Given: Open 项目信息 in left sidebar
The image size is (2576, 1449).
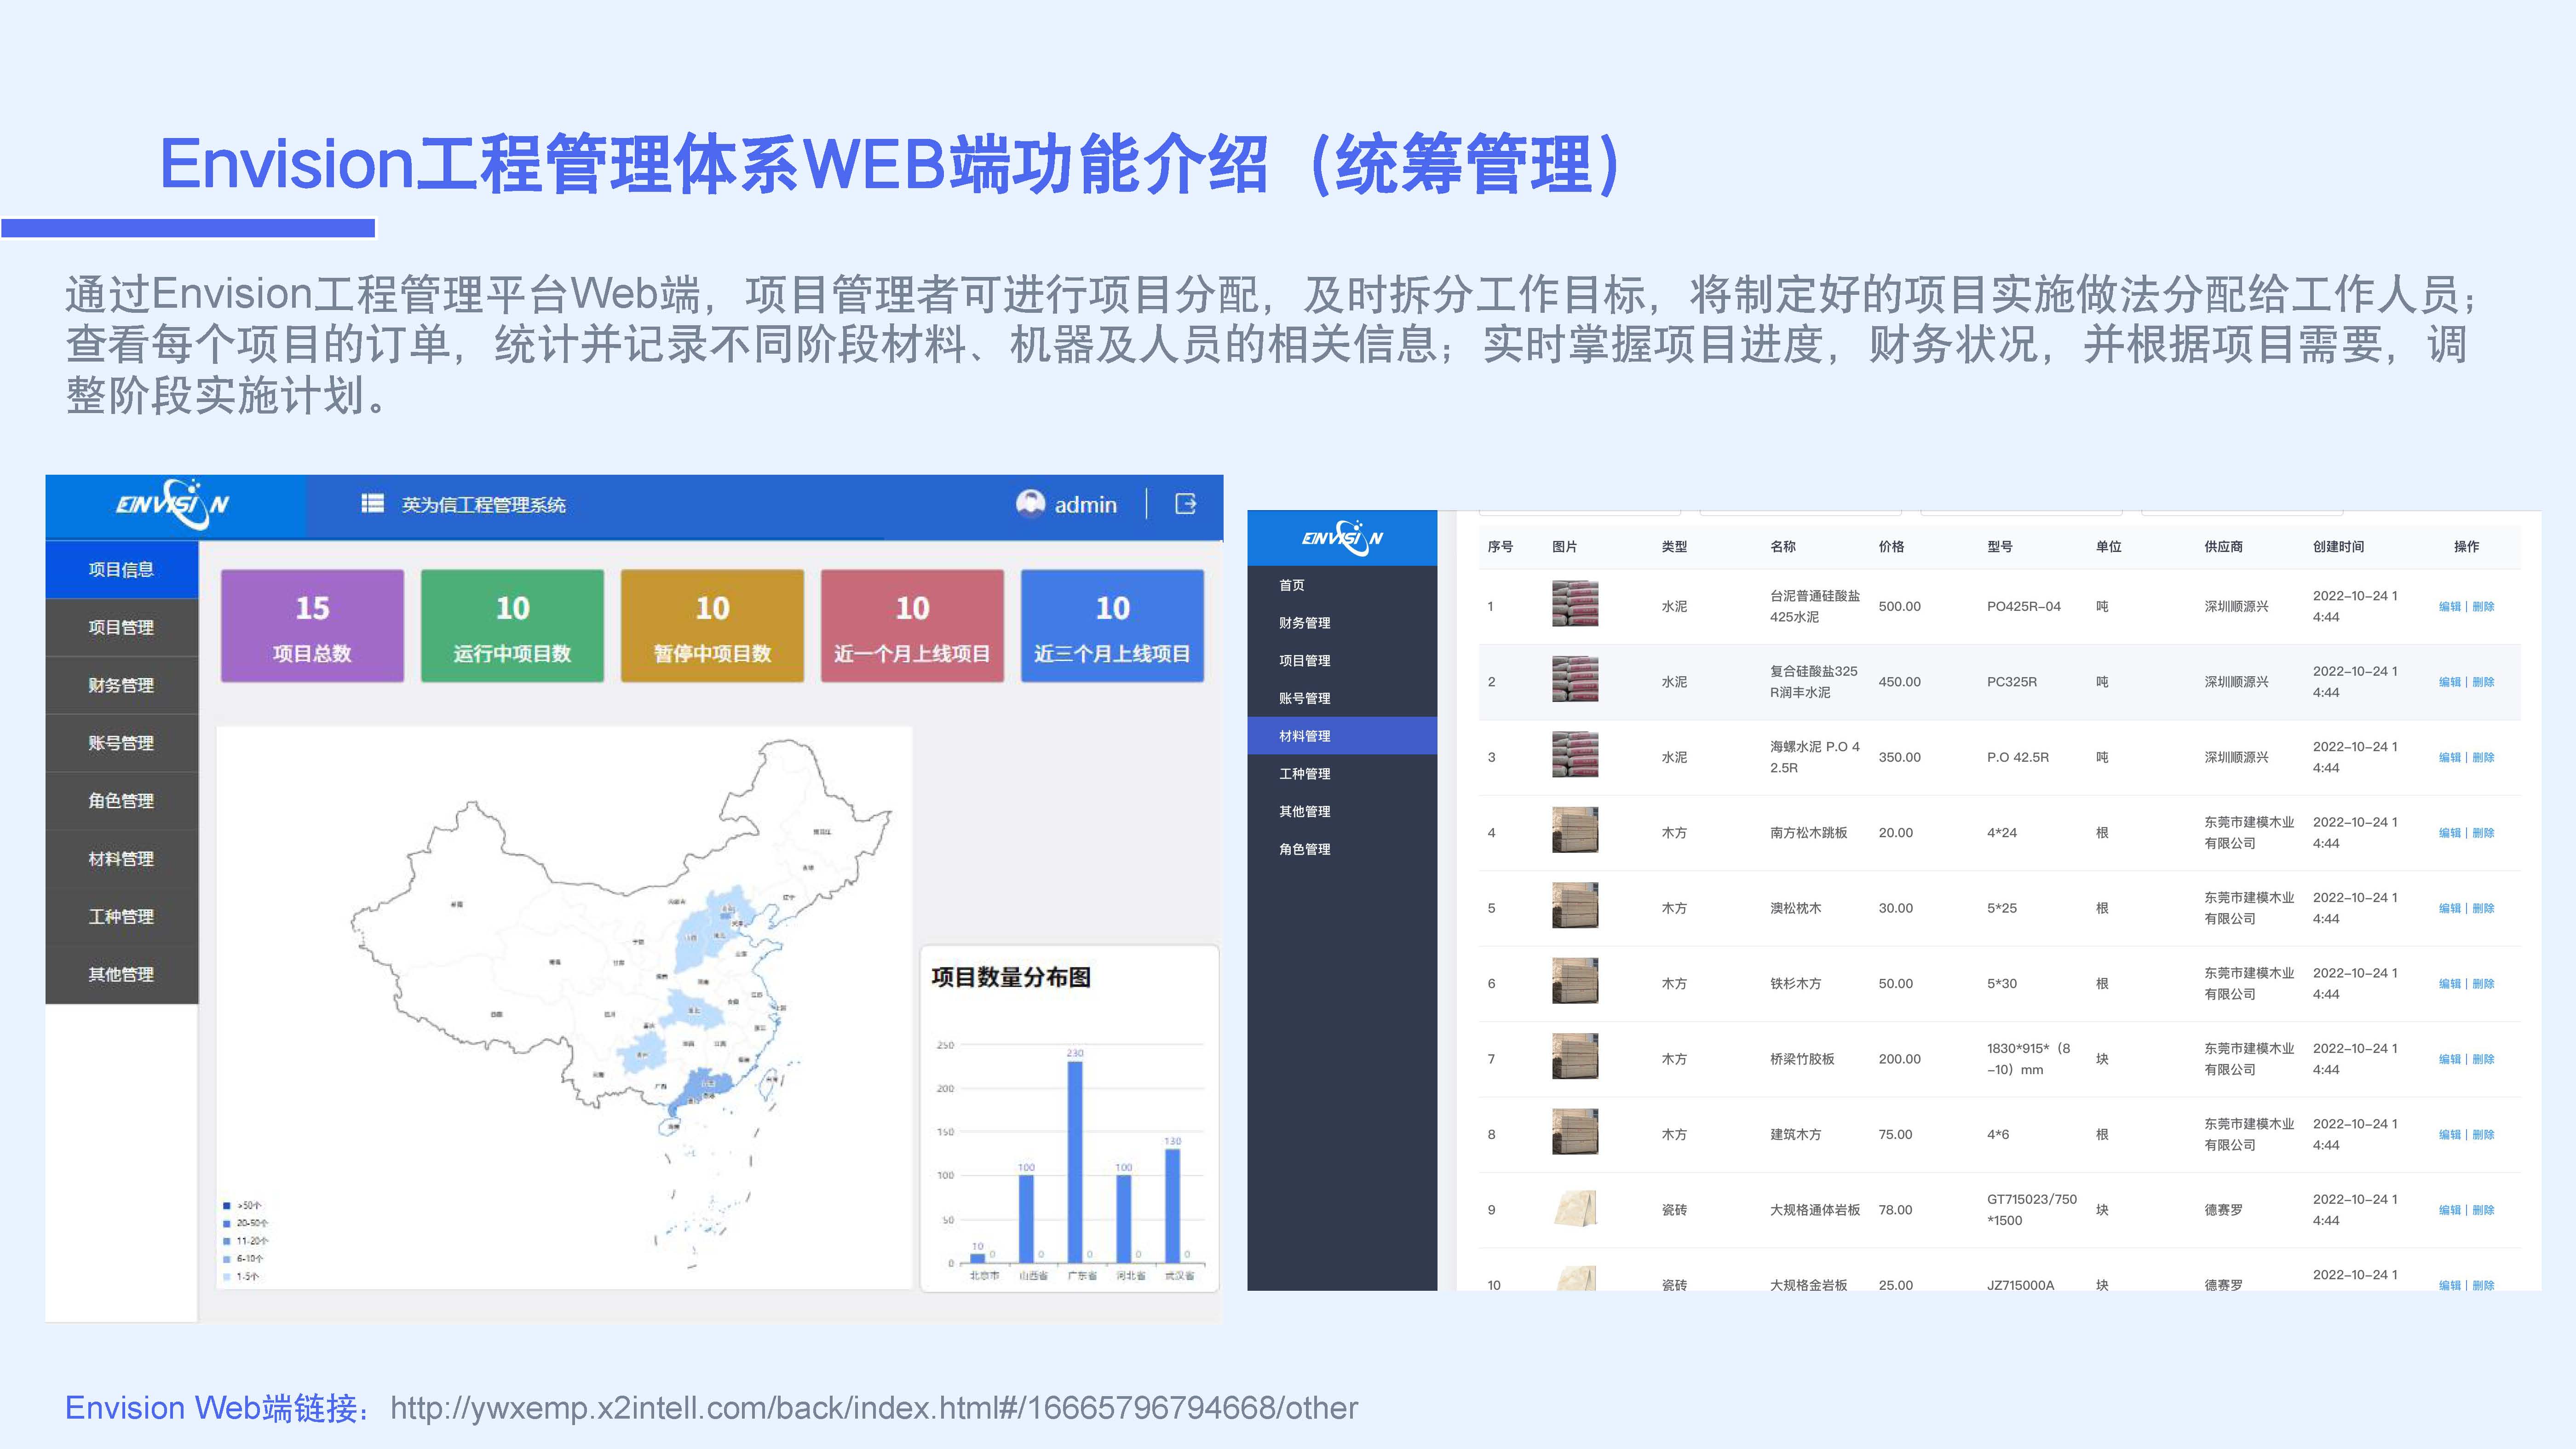Looking at the screenshot, I should [121, 570].
